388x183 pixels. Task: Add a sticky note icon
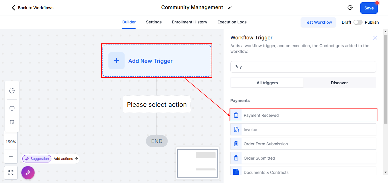[x=12, y=122]
